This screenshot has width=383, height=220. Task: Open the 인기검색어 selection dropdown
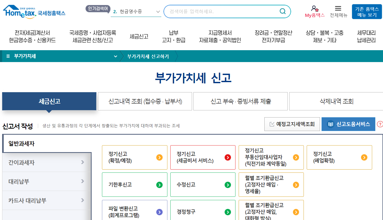coord(158,12)
